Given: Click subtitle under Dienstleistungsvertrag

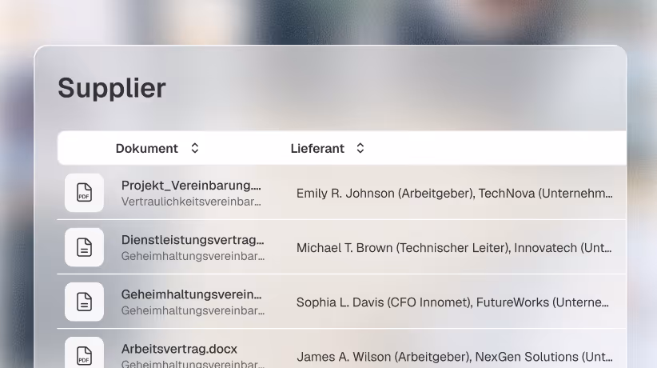Looking at the screenshot, I should [x=193, y=256].
